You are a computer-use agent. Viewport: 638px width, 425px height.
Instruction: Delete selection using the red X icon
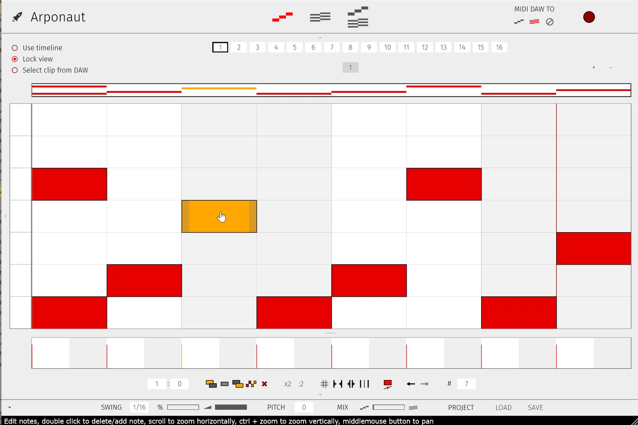point(265,384)
